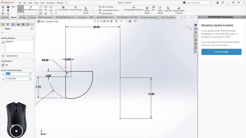Click the Home icon in toolbar
This screenshot has height=138, width=246.
3,7
